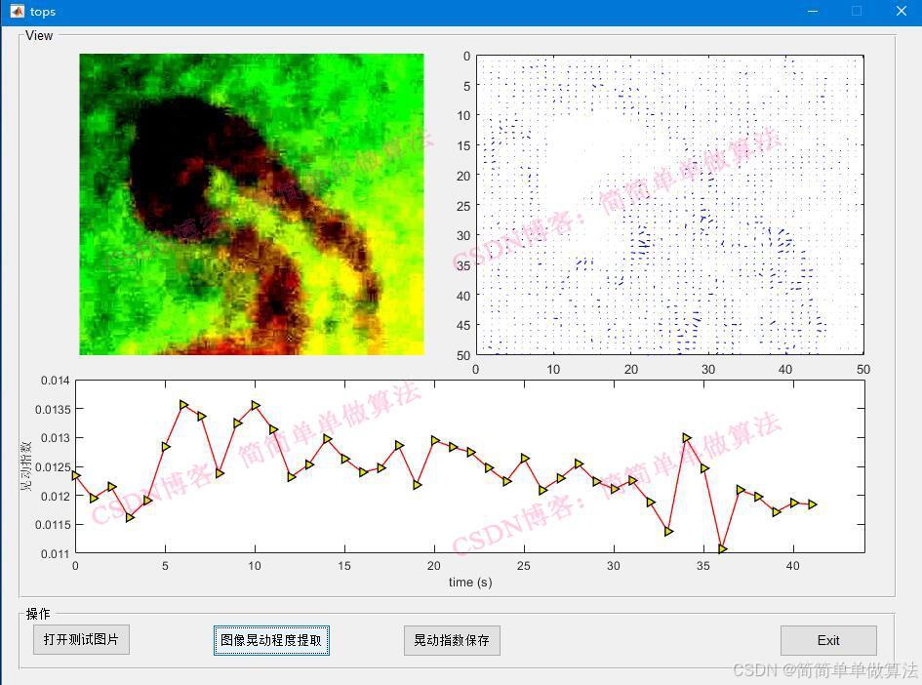
Task: Click the MATLAB icon in title bar
Action: click(x=17, y=11)
